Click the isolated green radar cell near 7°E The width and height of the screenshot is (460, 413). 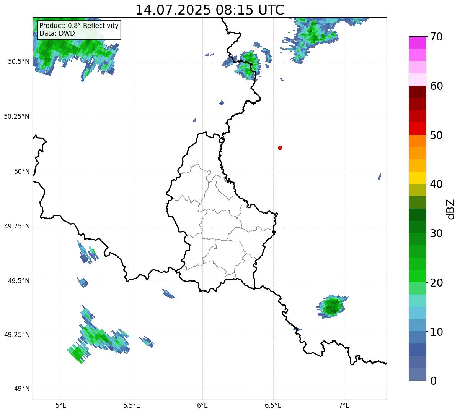[x=332, y=306]
